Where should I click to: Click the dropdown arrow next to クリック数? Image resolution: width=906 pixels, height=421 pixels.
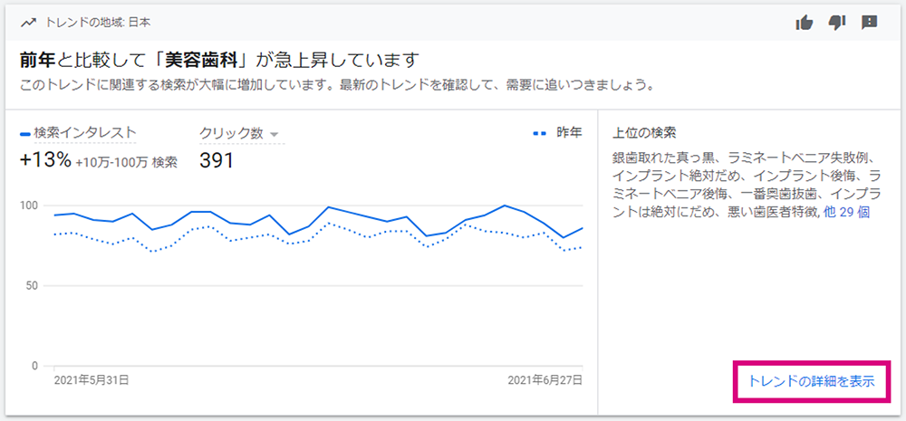274,135
